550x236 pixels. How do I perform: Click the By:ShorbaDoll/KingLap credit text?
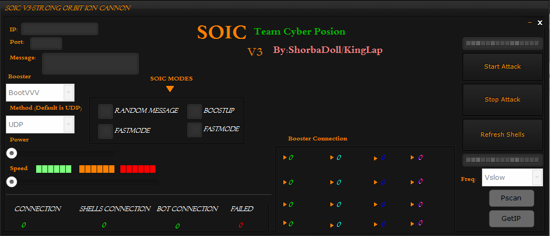[328, 50]
